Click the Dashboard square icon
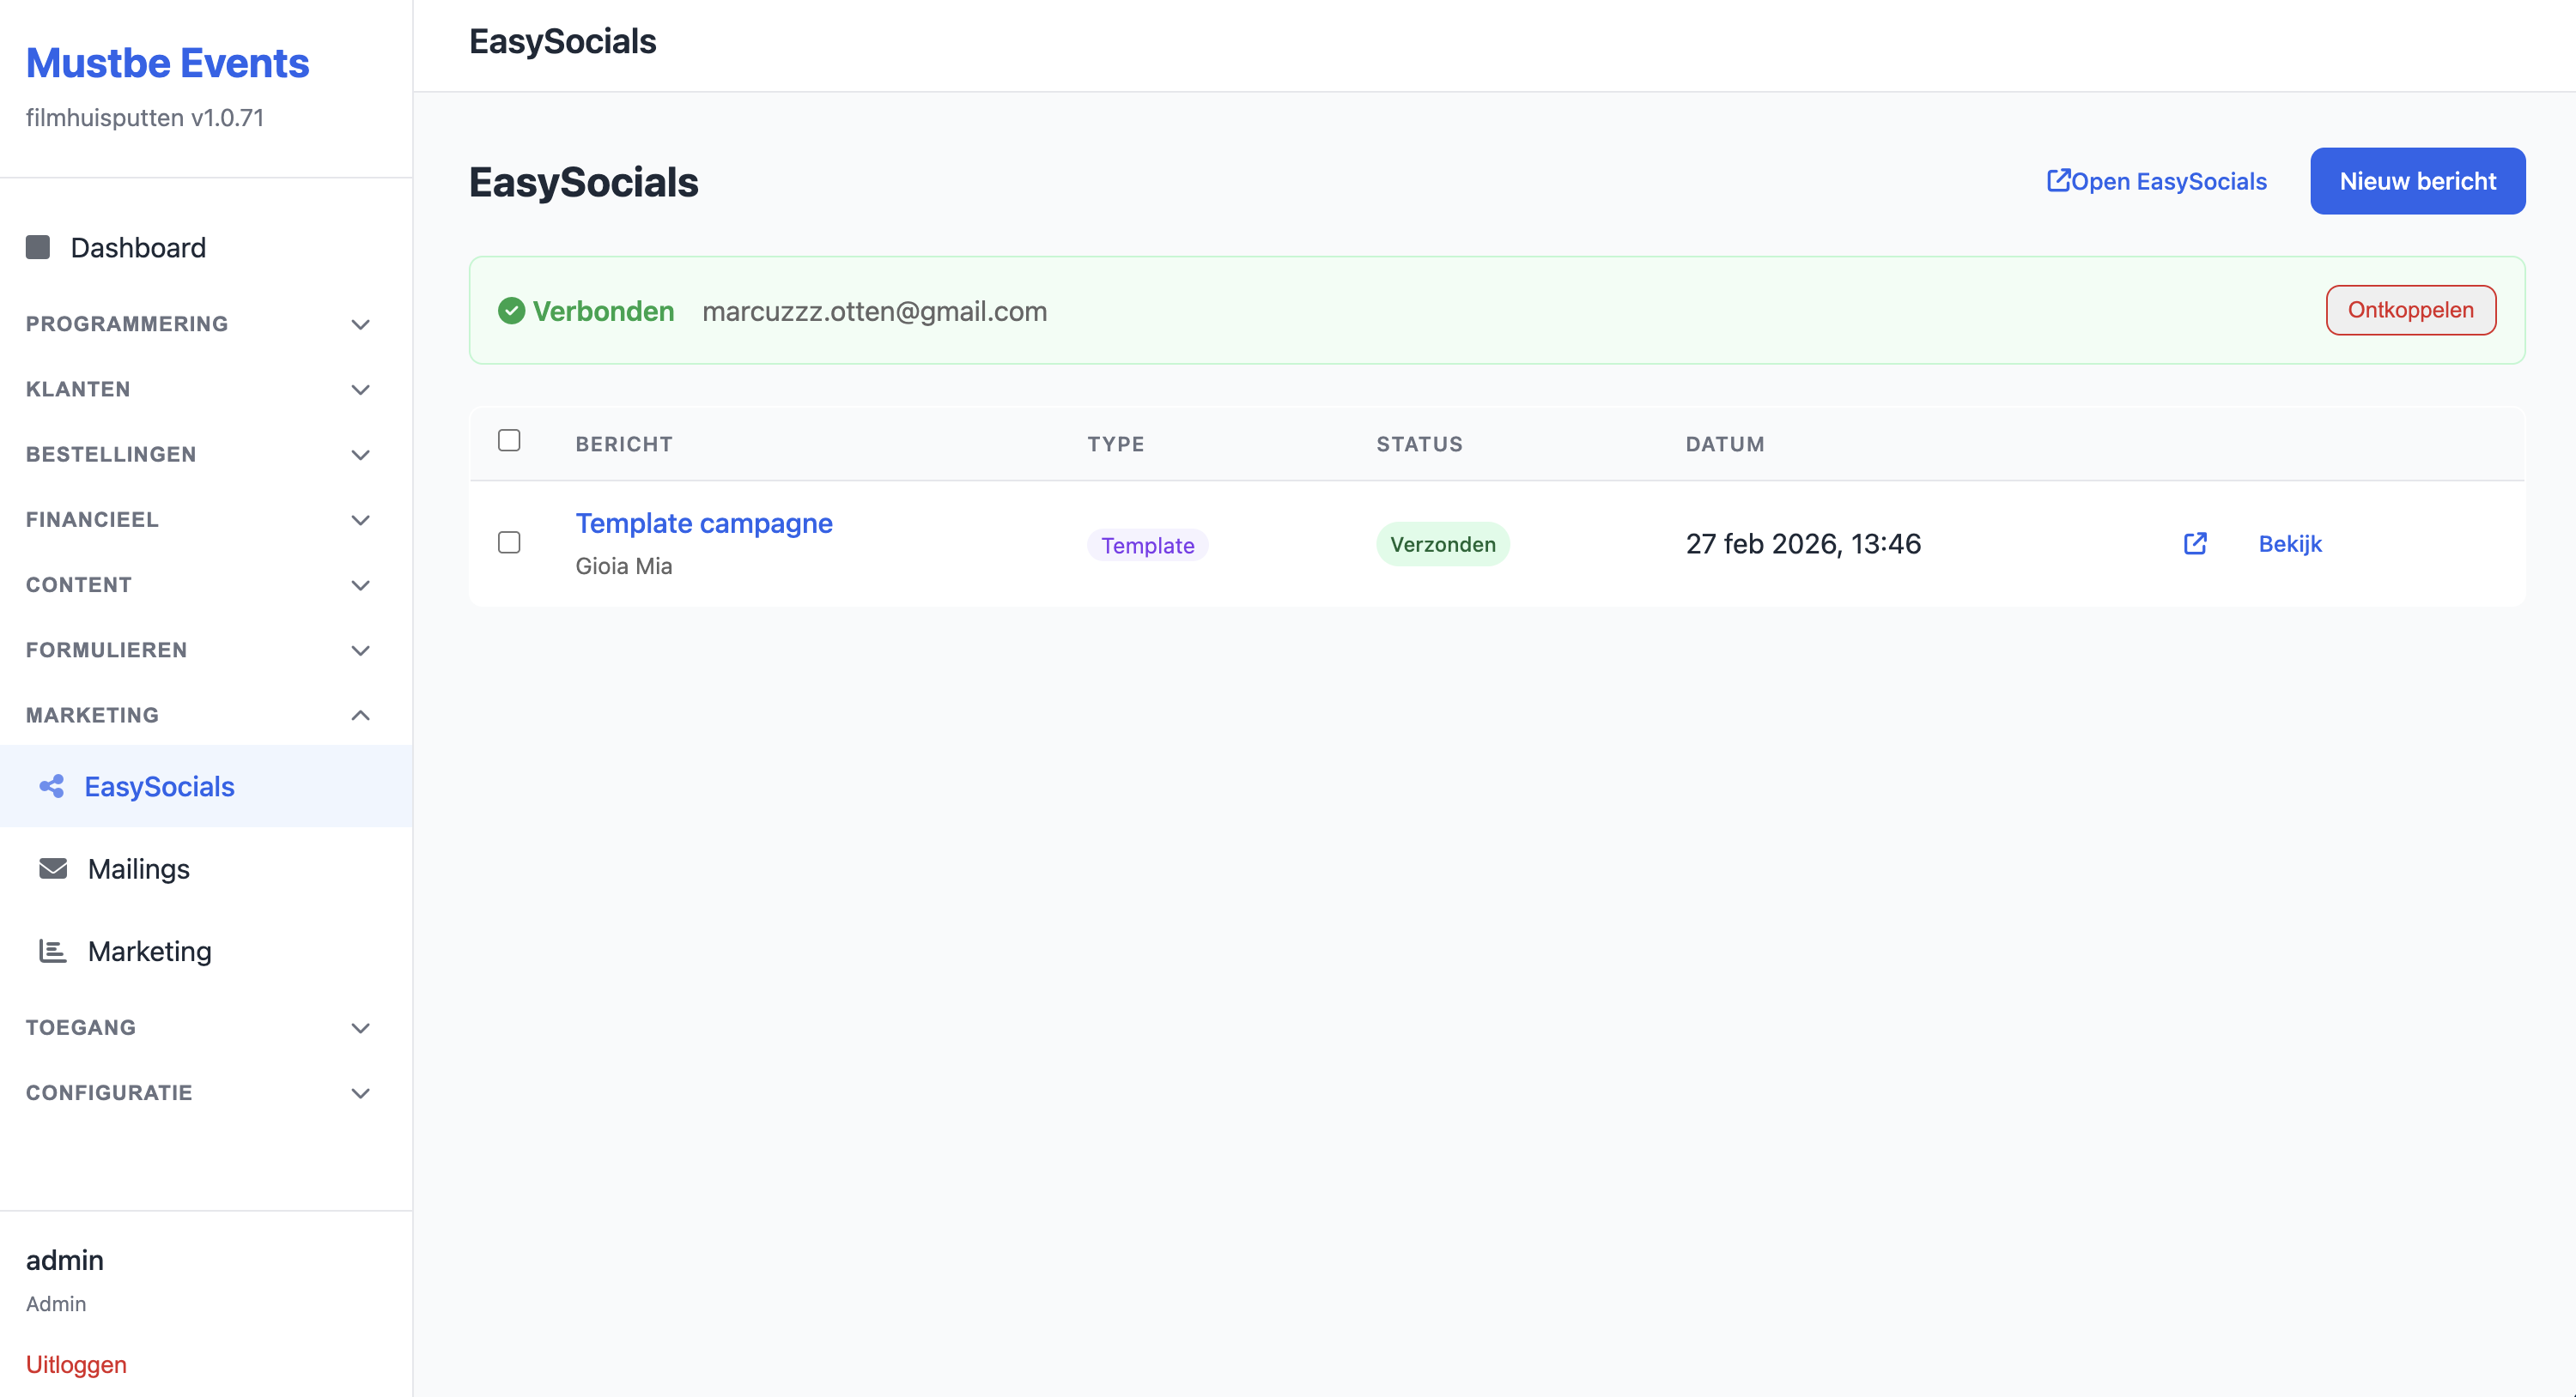2576x1397 pixels. pos(38,247)
